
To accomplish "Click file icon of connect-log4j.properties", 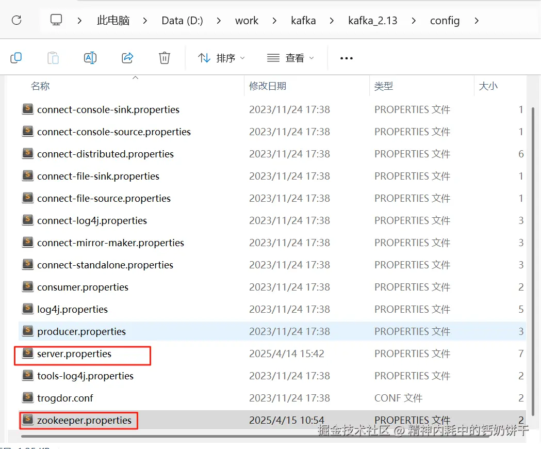I will pyautogui.click(x=28, y=220).
